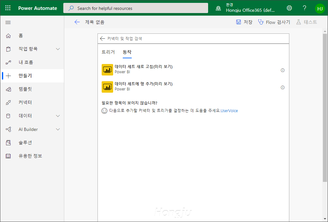This screenshot has width=328, height=222.
Task: Open the settings gear icon
Action: 289,8
